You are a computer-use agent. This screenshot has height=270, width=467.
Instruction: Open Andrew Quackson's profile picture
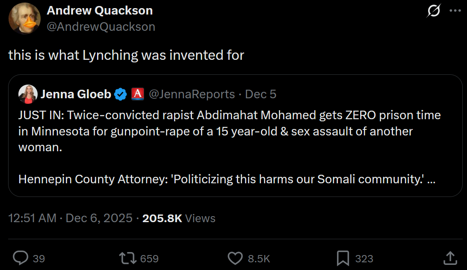tap(24, 18)
